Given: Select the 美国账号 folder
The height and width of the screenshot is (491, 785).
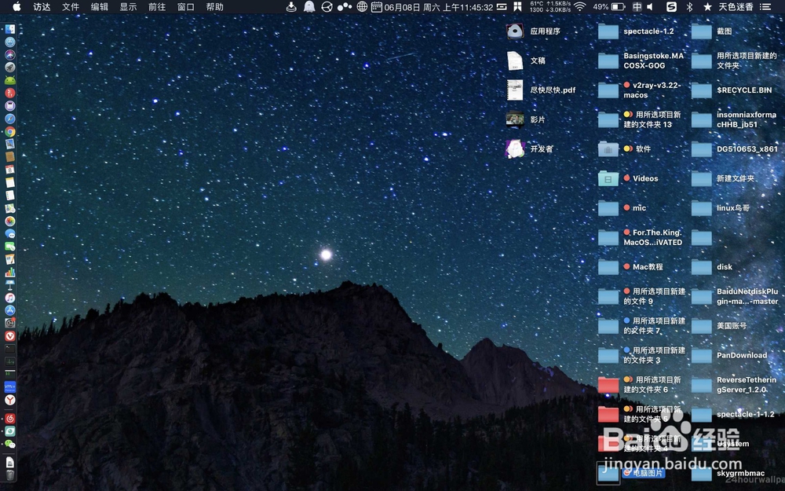Looking at the screenshot, I should pos(719,326).
